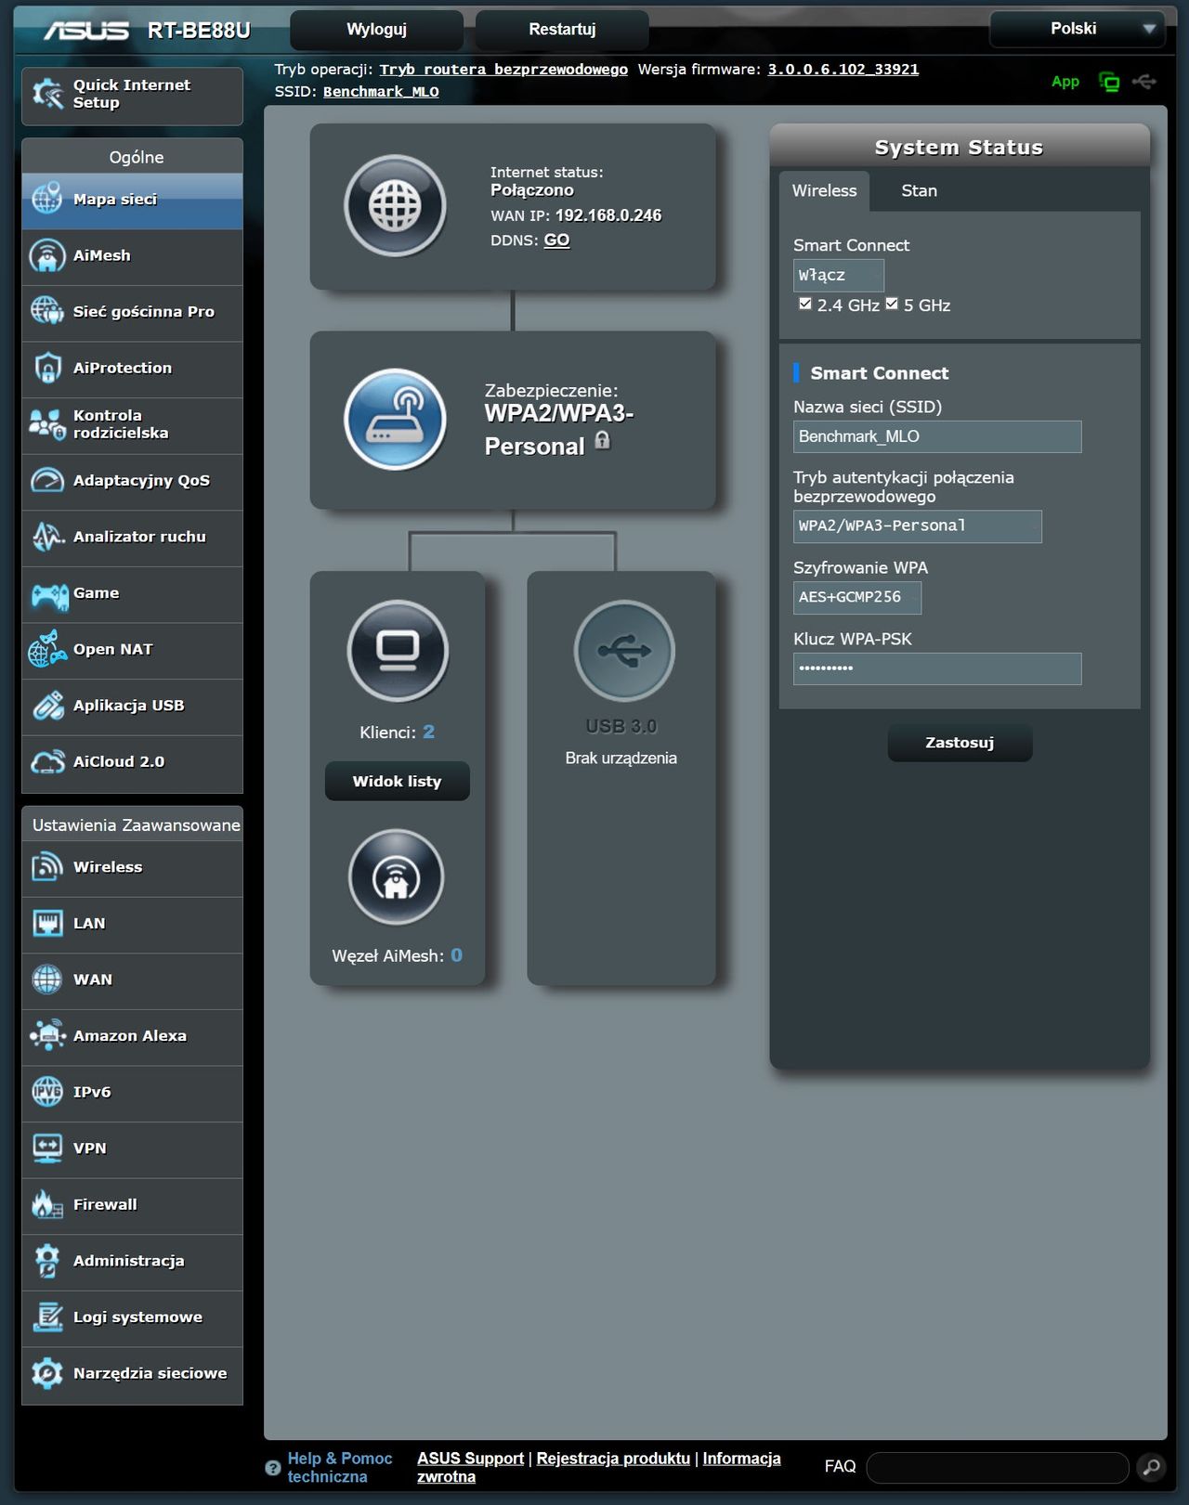Click the green network clients status icon
Viewport: 1189px width, 1505px height.
[x=1108, y=82]
